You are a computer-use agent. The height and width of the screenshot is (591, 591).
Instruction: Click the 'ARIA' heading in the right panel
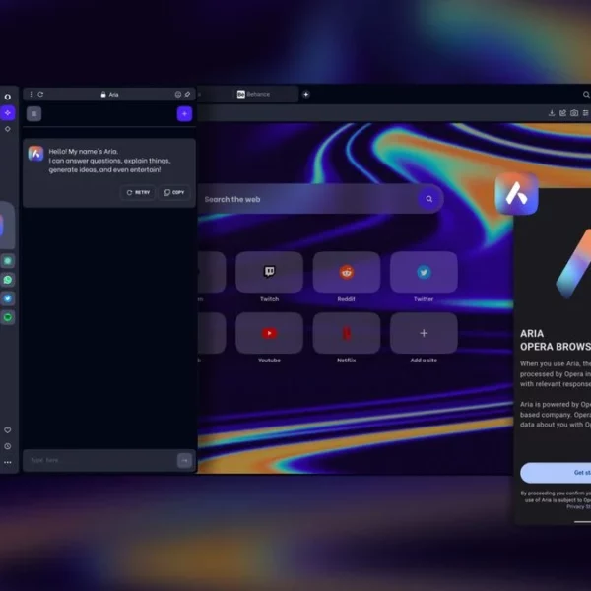pos(532,334)
